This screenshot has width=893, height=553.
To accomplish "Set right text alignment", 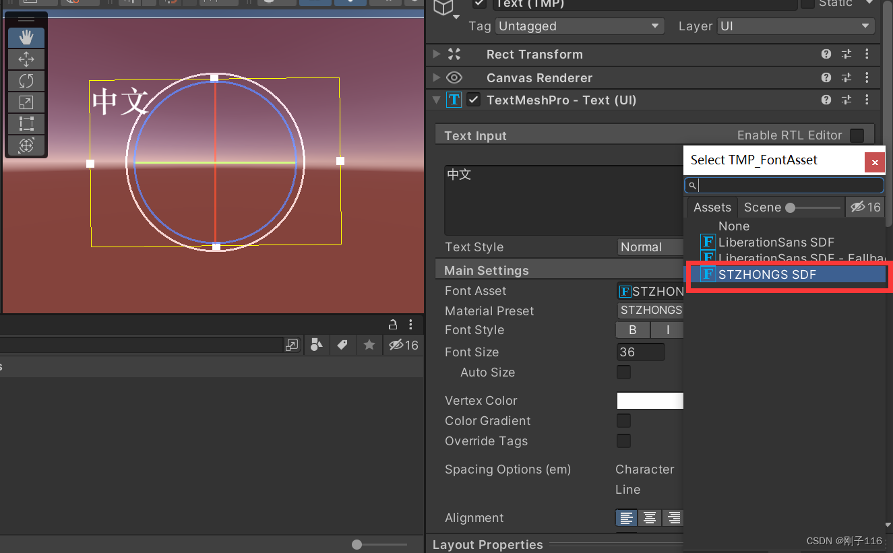I will click(x=673, y=518).
